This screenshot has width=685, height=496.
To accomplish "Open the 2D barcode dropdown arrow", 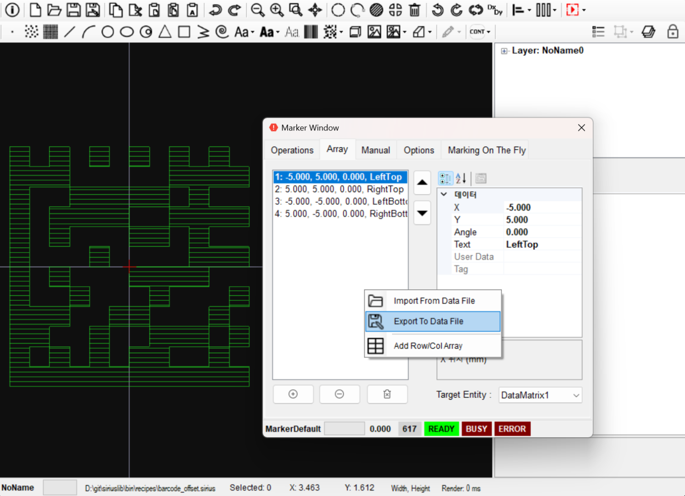I will (x=341, y=32).
